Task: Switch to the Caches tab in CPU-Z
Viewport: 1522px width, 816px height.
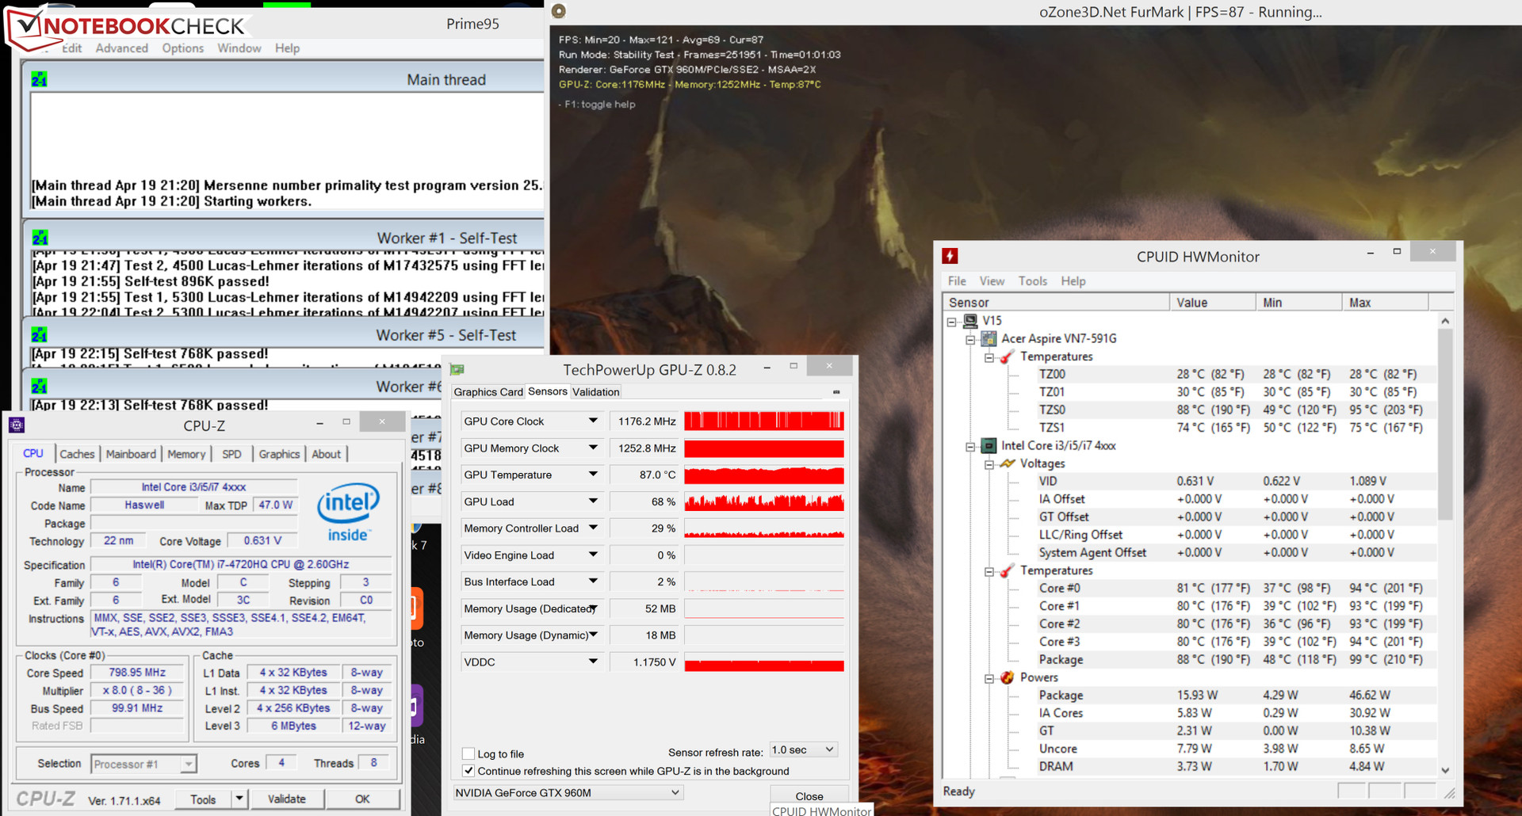Action: coord(77,454)
